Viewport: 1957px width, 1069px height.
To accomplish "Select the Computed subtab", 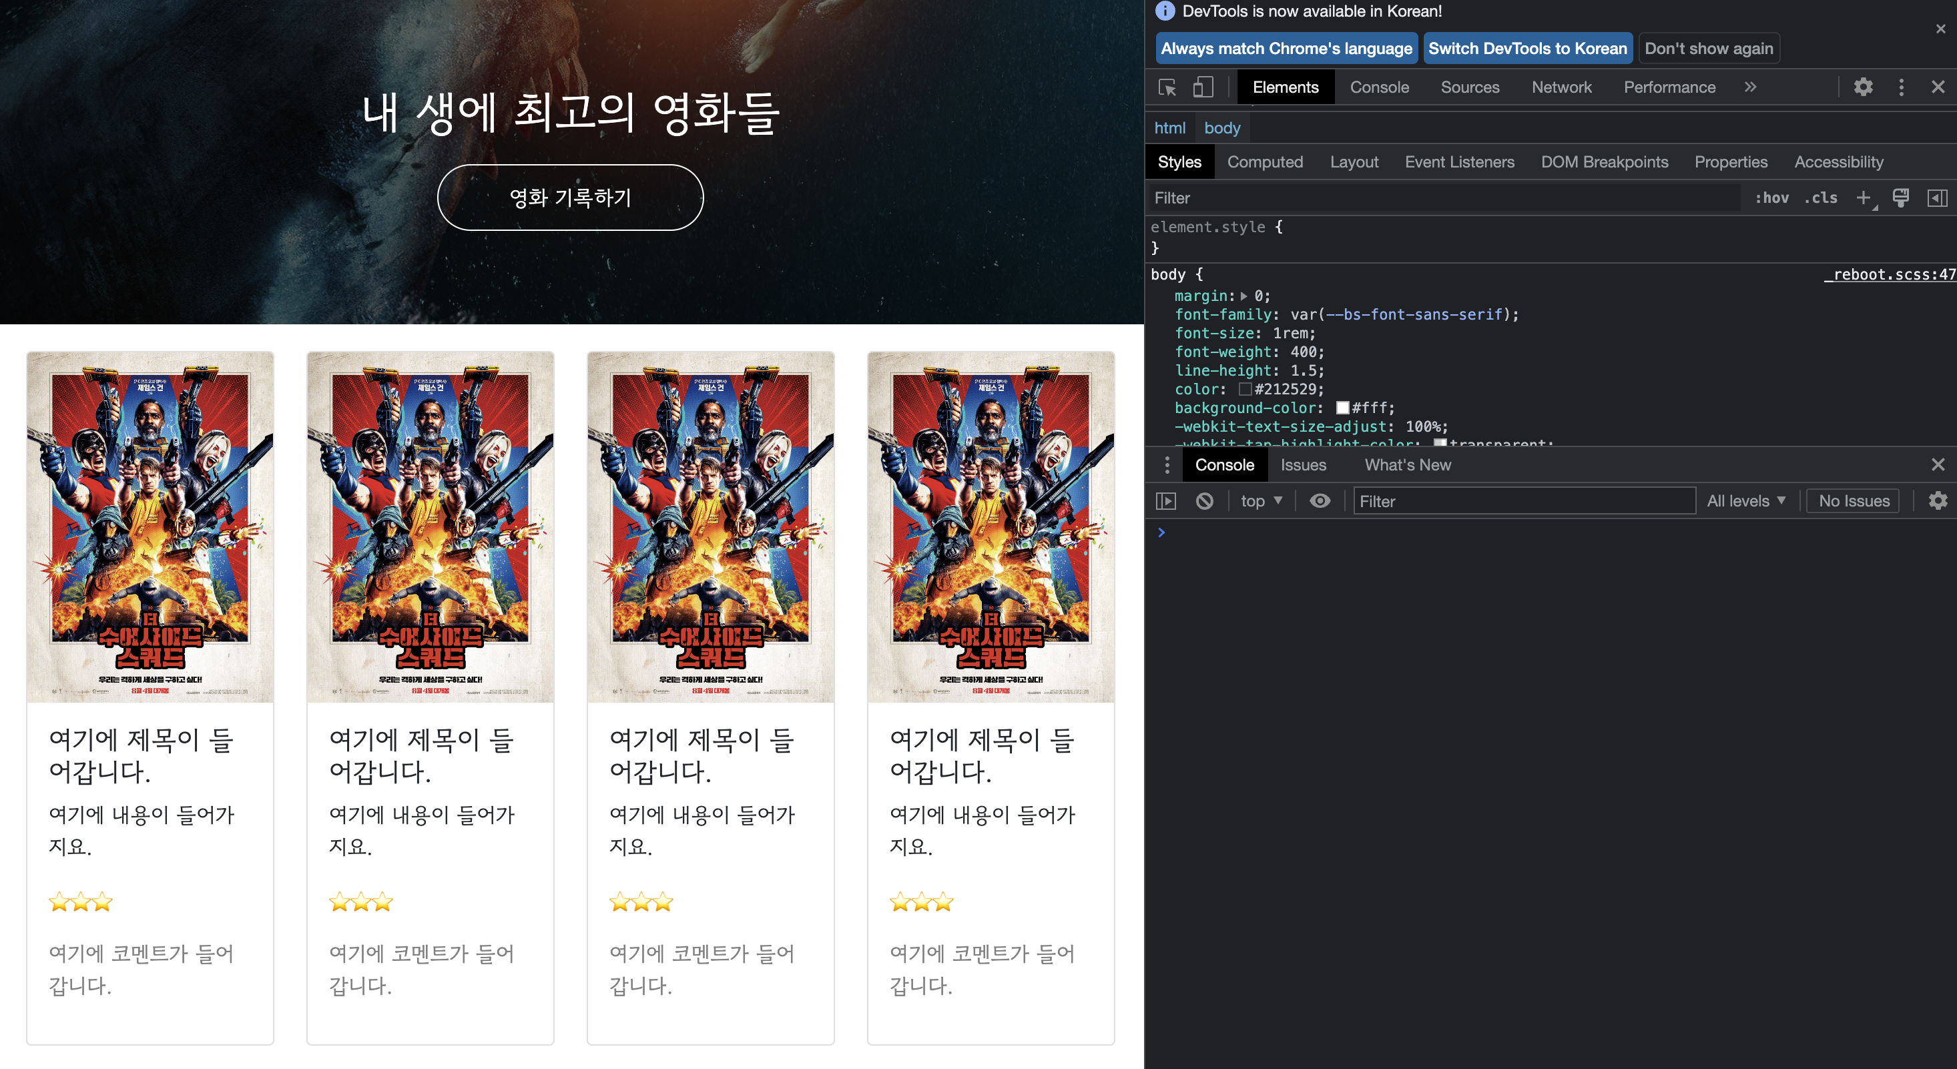I will pos(1265,163).
